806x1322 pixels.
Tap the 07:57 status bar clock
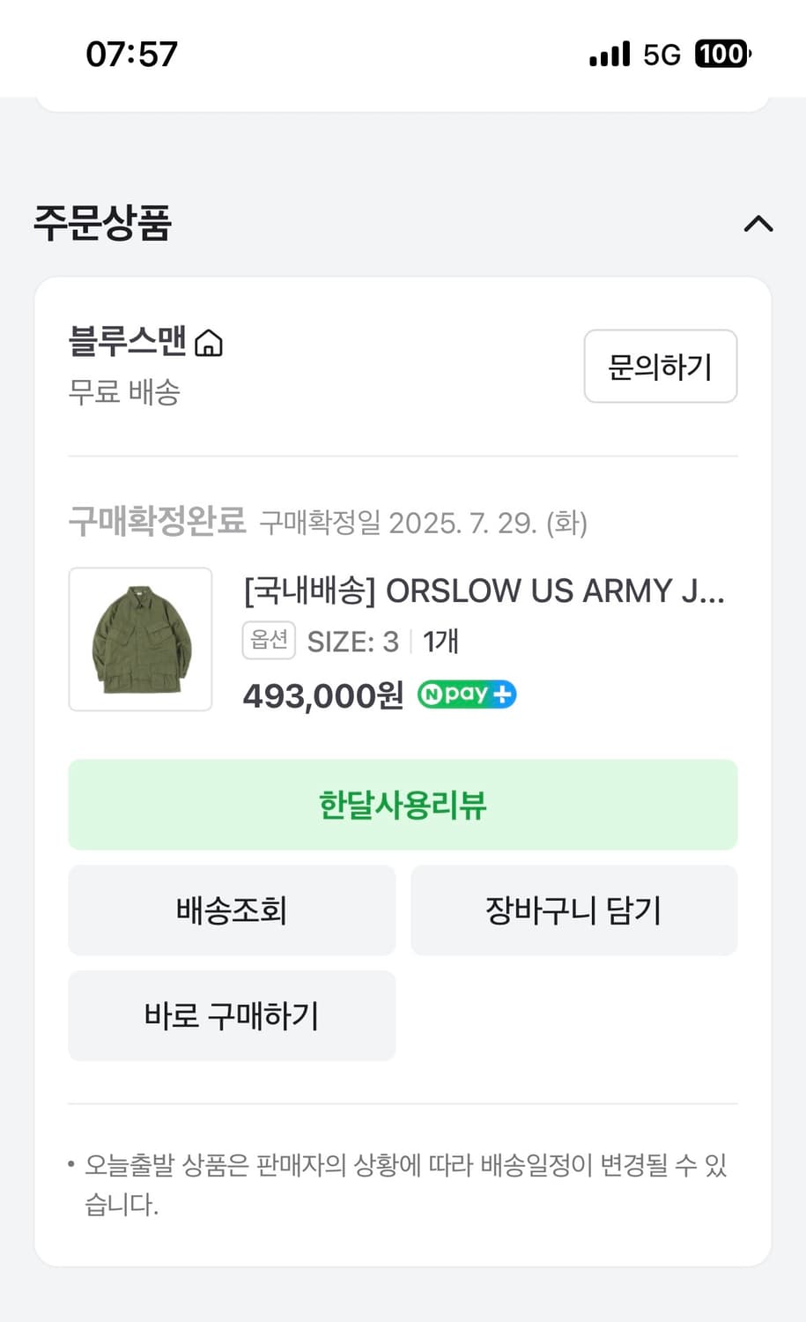pos(132,54)
